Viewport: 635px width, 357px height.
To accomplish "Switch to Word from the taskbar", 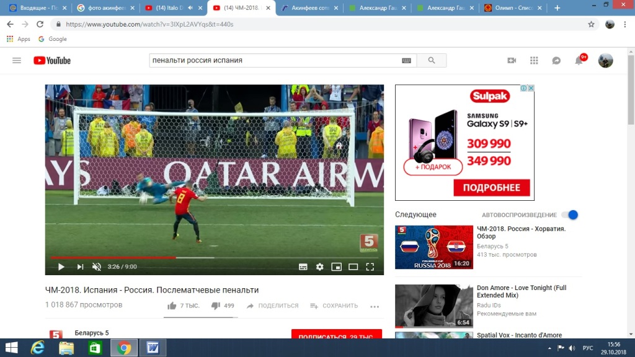I will [153, 348].
